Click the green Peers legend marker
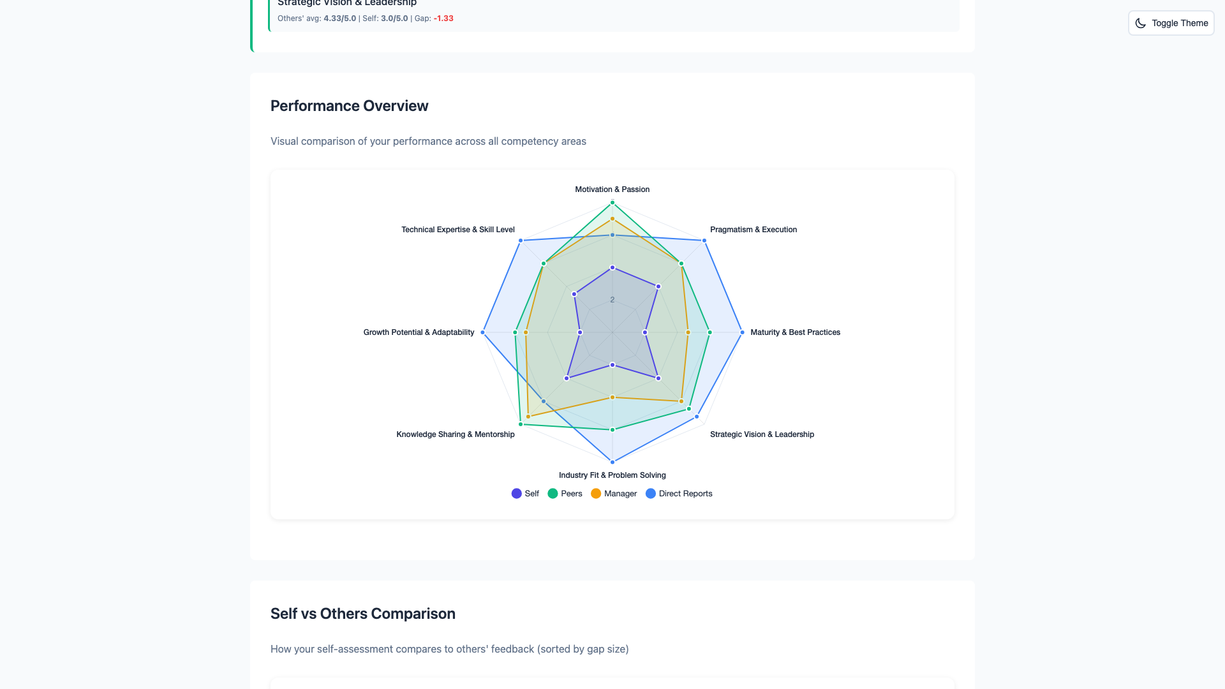Viewport: 1225px width, 689px height. point(553,493)
